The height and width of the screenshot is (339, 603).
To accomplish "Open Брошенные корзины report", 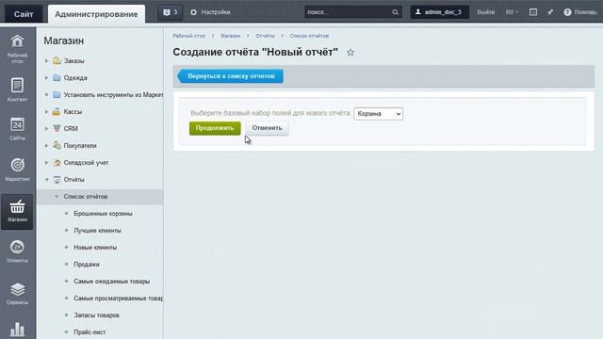I will coord(103,214).
